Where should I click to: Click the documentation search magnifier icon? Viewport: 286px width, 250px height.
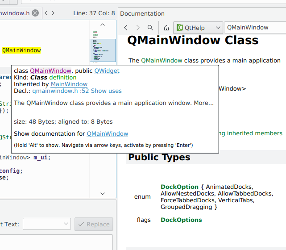150,28
